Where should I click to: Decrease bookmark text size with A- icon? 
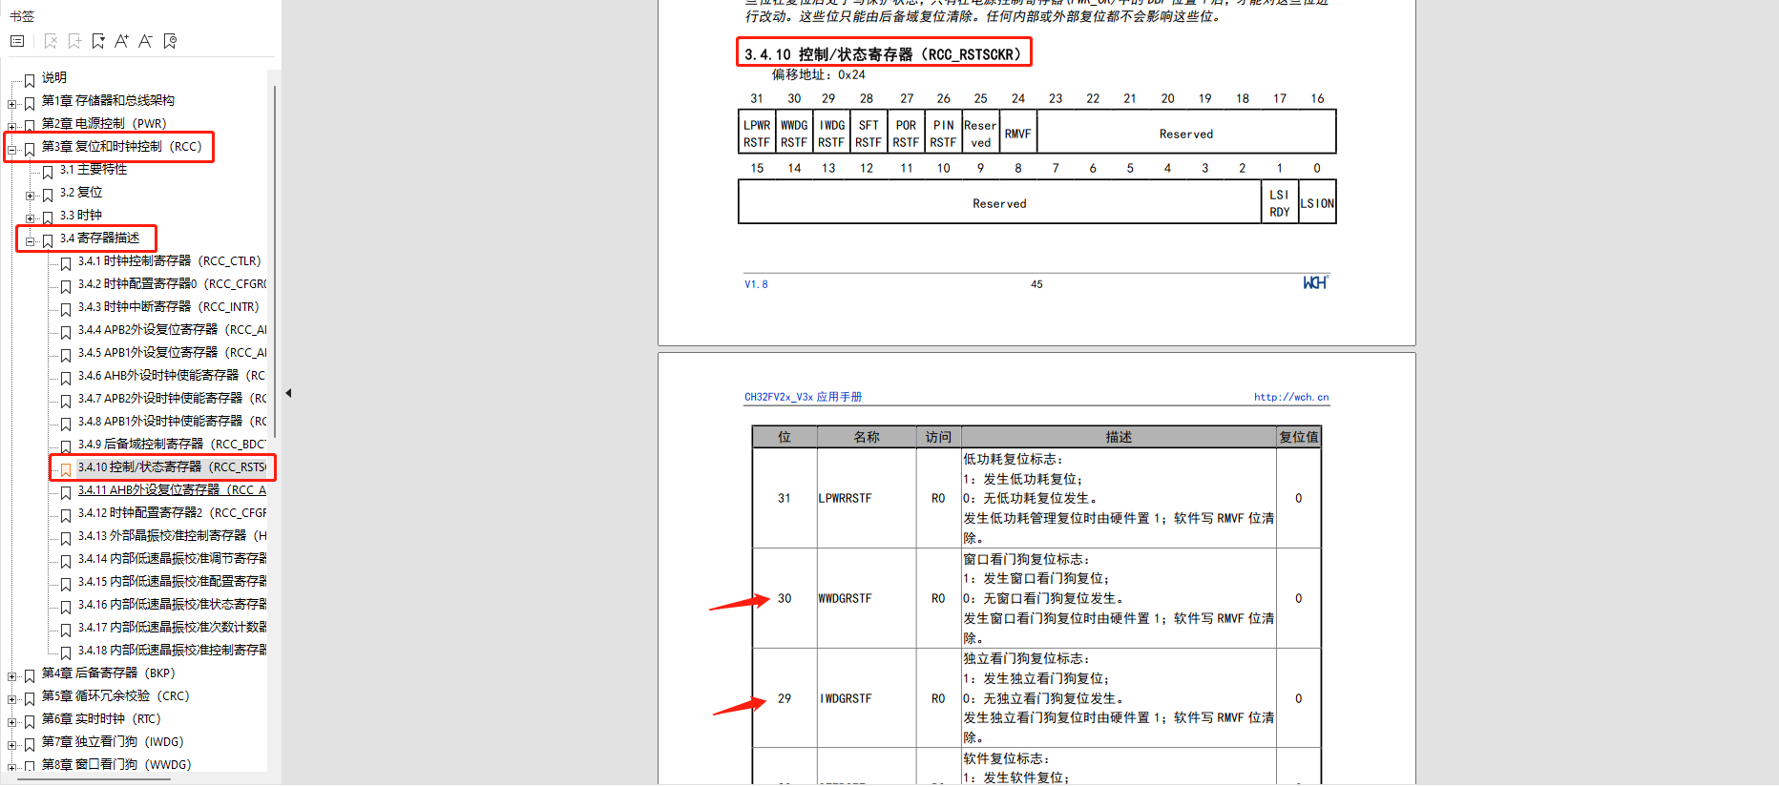point(145,41)
